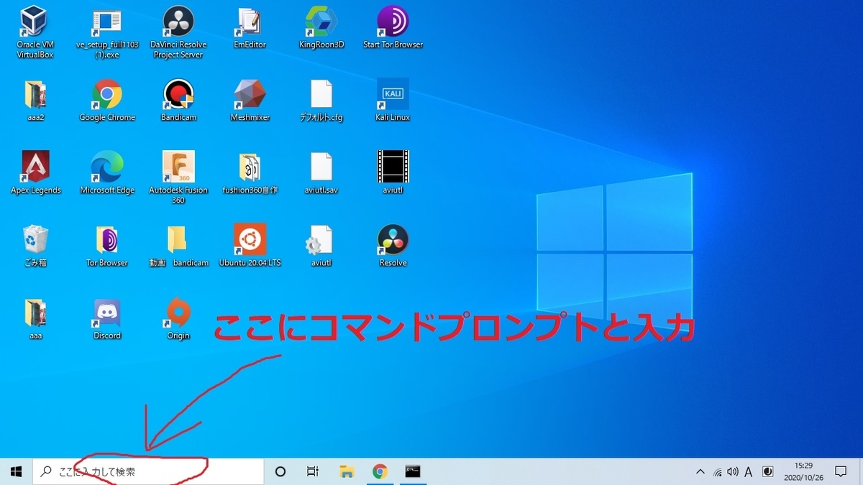Screen dimensions: 863x485
Task: Select the Bandicam desktop shortcut
Action: point(178,101)
